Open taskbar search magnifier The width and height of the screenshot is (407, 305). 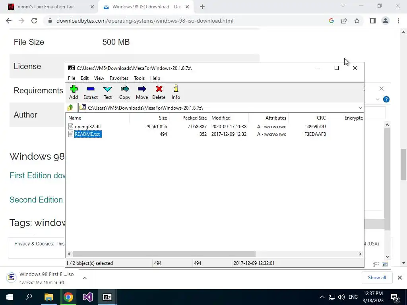[x=29, y=297]
